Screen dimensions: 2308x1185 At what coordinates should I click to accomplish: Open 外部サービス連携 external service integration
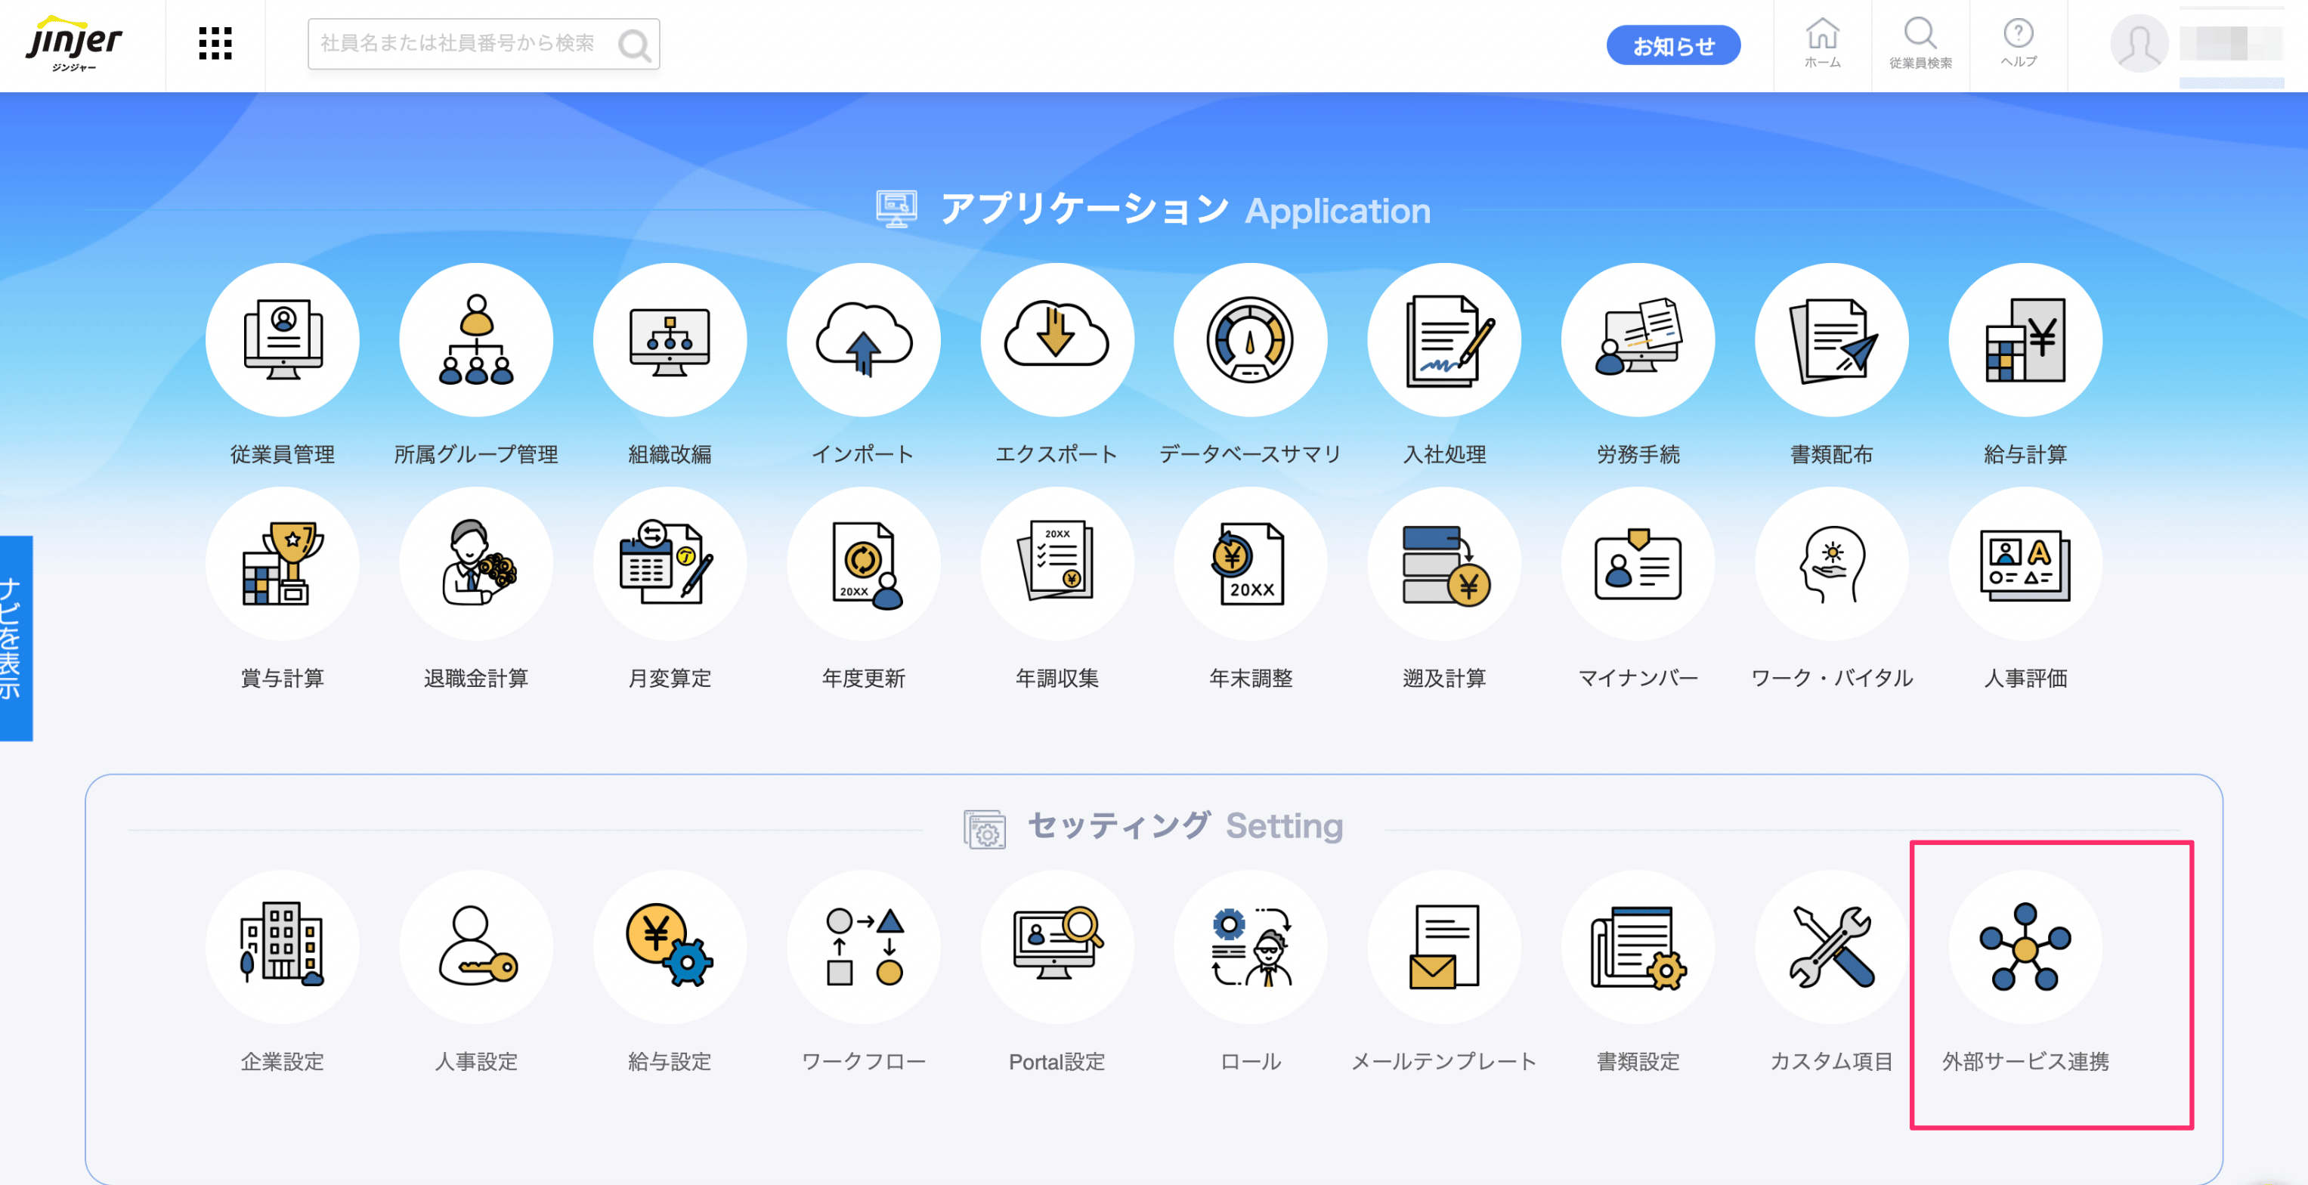pos(2024,947)
